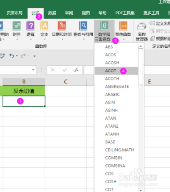Click the function list scroll up arrow

(141, 46)
